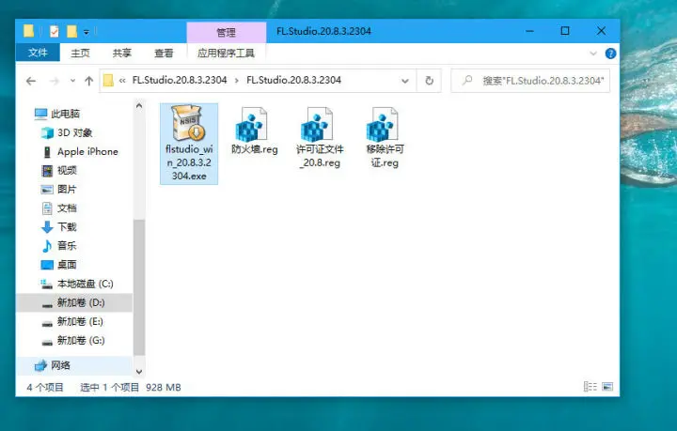This screenshot has height=431, width=677.
Task: Switch to the 查看 ribbon tab
Action: [x=164, y=53]
